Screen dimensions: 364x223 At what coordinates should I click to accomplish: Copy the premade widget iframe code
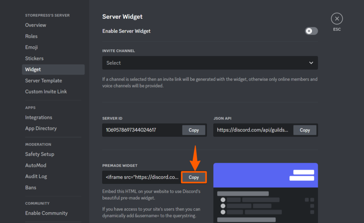[x=194, y=177]
